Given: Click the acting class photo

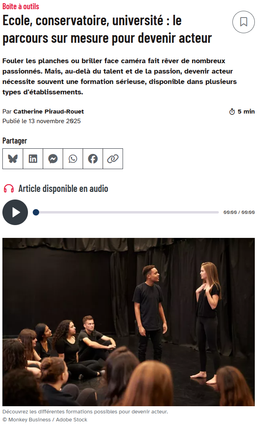Looking at the screenshot, I should pyautogui.click(x=129, y=322).
